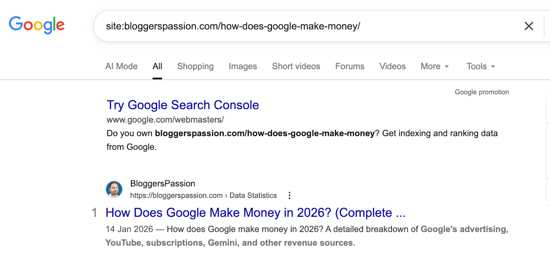Open the How Does Google Make Money result
The width and height of the screenshot is (550, 255).
pyautogui.click(x=255, y=213)
